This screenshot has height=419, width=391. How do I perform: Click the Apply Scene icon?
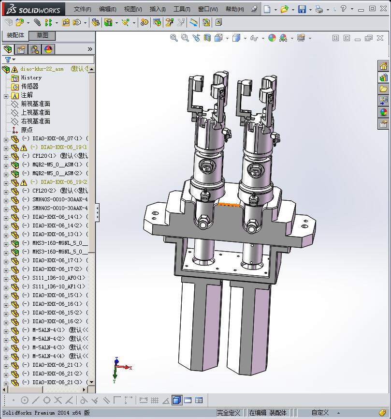pyautogui.click(x=283, y=38)
